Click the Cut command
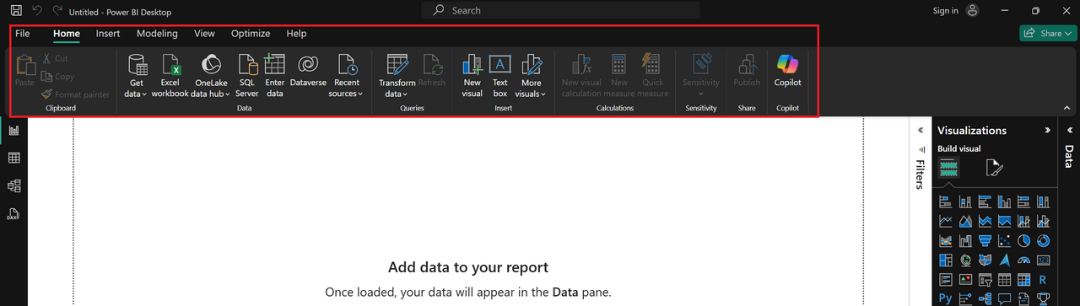The height and width of the screenshot is (306, 1080). point(56,58)
